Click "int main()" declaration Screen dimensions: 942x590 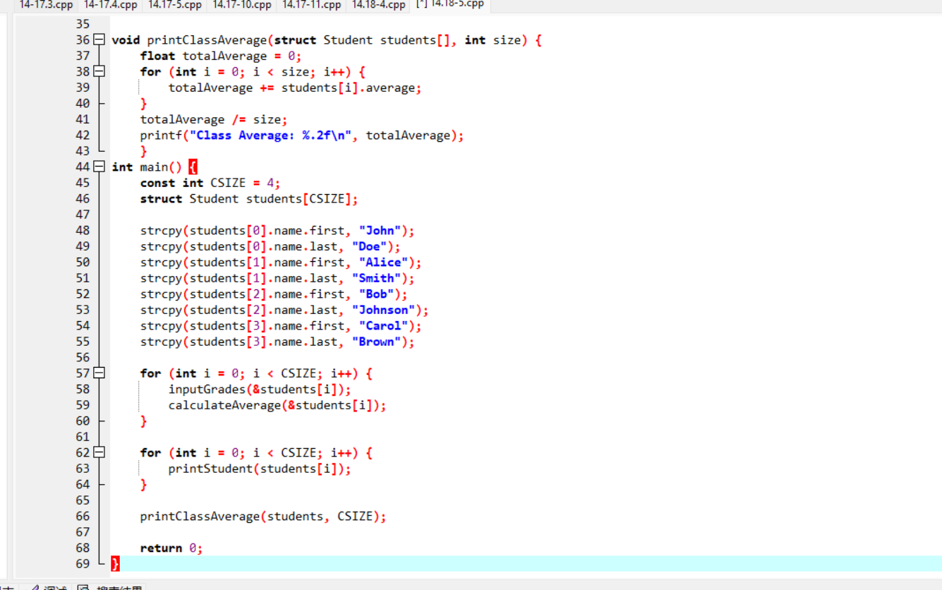[147, 167]
